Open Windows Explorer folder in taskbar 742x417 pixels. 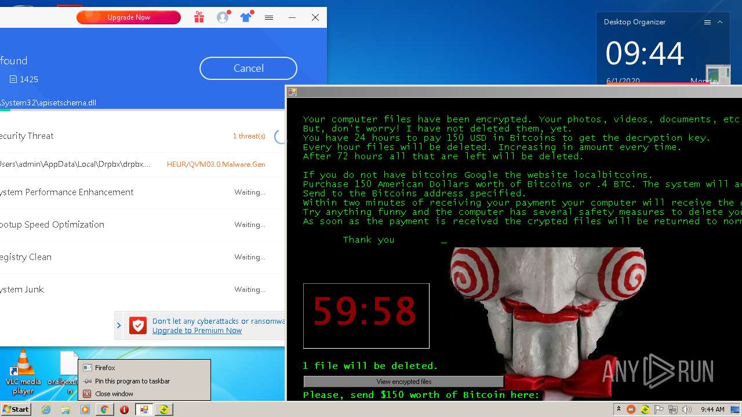click(x=66, y=409)
